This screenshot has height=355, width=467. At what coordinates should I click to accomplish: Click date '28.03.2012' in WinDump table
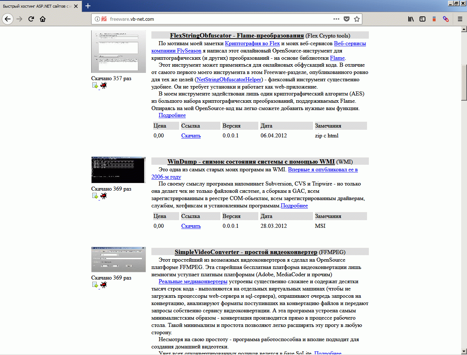pyautogui.click(x=274, y=226)
